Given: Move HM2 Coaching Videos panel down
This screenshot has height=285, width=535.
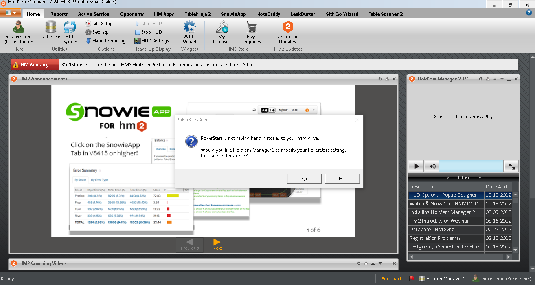Looking at the screenshot, I should point(380,263).
